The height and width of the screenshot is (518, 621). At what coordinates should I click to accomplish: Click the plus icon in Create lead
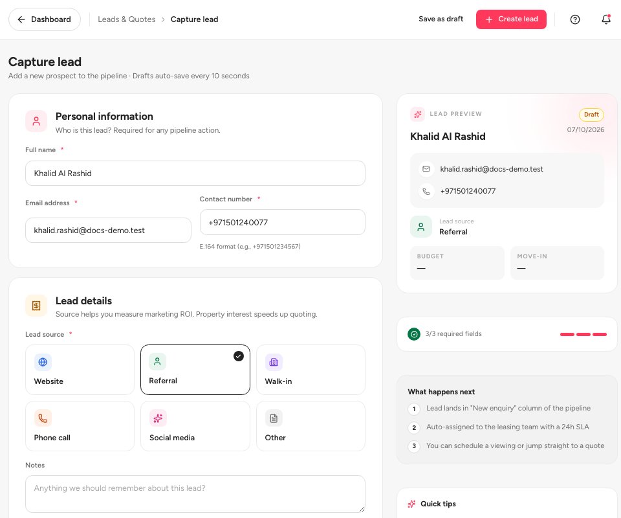tap(489, 19)
